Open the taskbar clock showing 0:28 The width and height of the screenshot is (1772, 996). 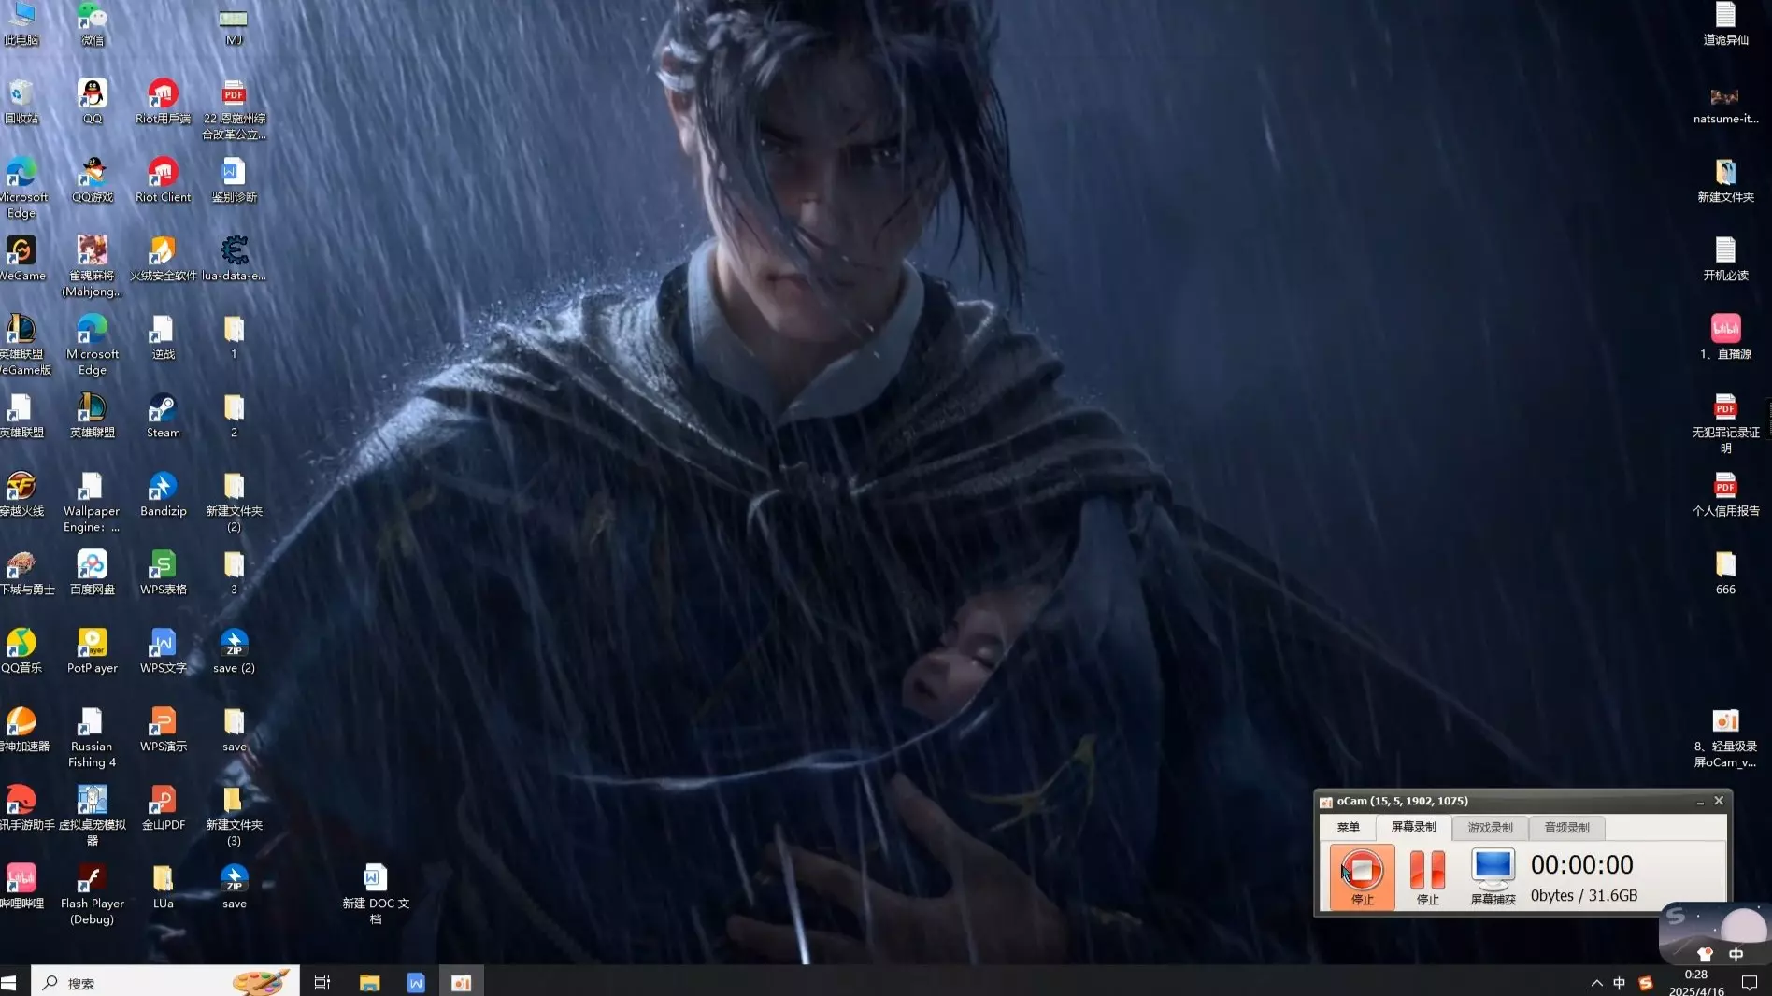(x=1696, y=983)
